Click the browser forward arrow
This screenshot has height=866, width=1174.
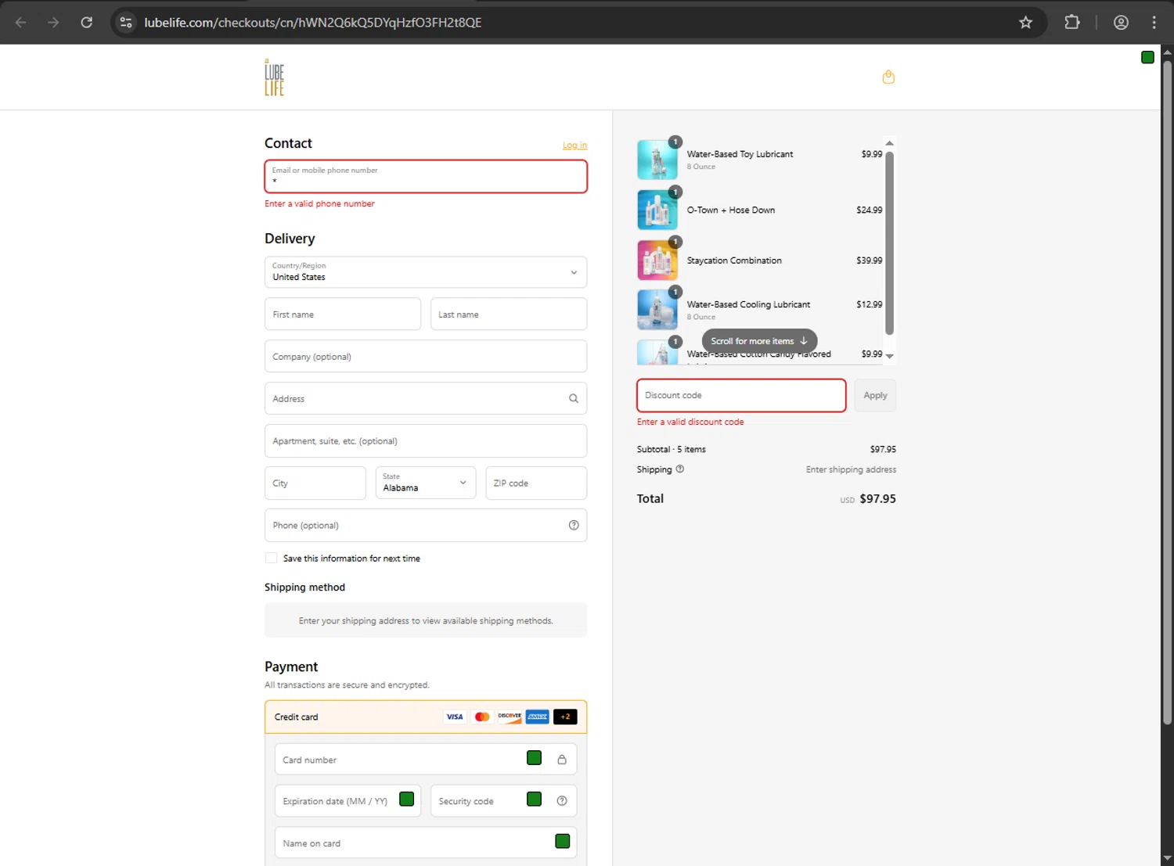click(53, 23)
